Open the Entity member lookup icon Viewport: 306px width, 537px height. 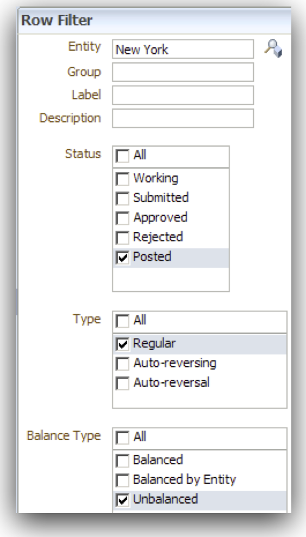tap(273, 48)
